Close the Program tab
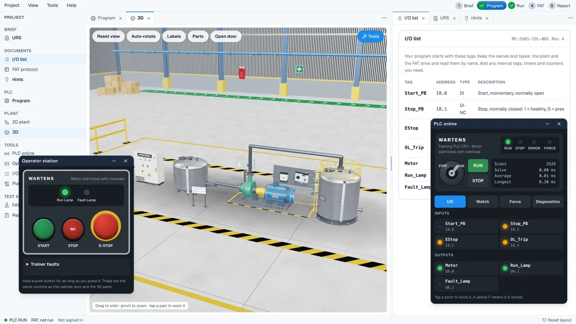Image resolution: width=576 pixels, height=324 pixels. coord(121,18)
